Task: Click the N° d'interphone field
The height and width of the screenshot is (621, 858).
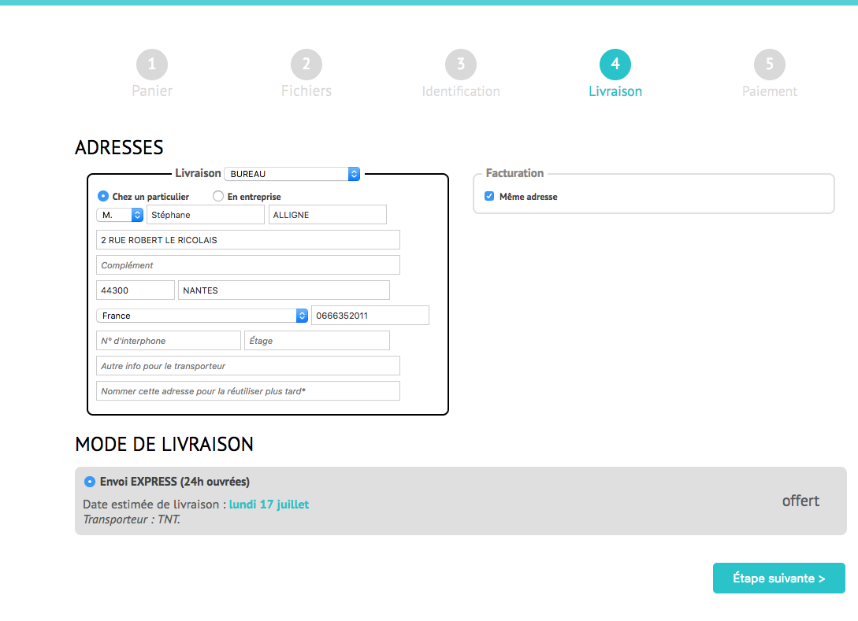Action: tap(169, 341)
